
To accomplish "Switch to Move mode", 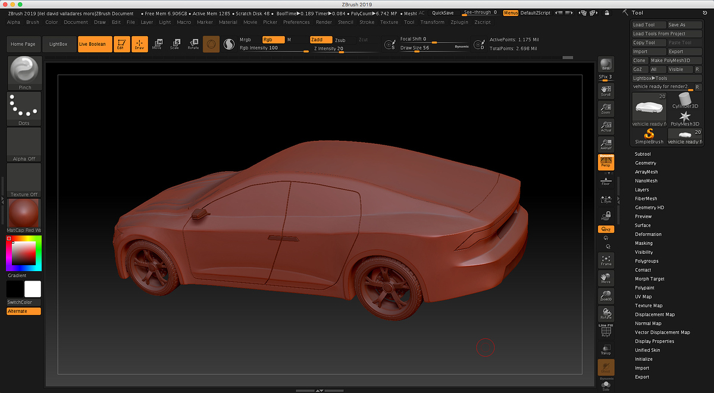I will point(157,44).
